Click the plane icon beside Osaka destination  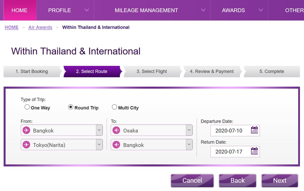(x=116, y=130)
